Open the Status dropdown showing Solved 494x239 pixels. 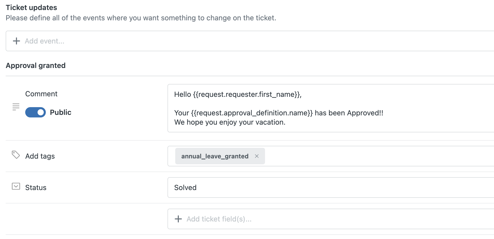pyautogui.click(x=331, y=187)
